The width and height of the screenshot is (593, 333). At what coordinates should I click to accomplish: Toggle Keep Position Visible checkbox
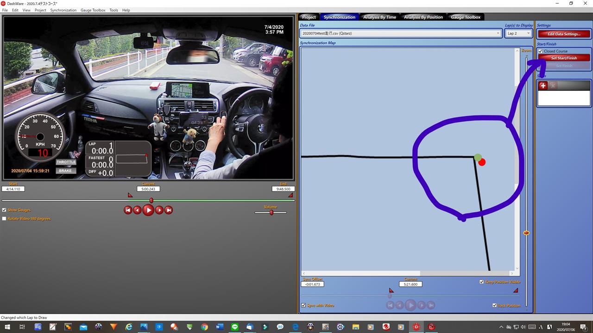click(482, 282)
